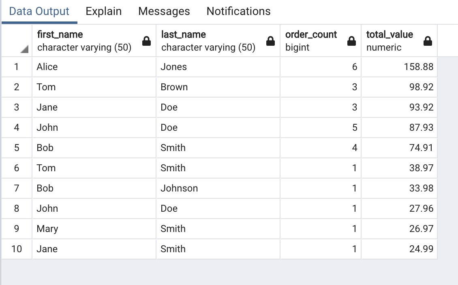Select the first_name column header
The image size is (458, 285).
pos(94,41)
